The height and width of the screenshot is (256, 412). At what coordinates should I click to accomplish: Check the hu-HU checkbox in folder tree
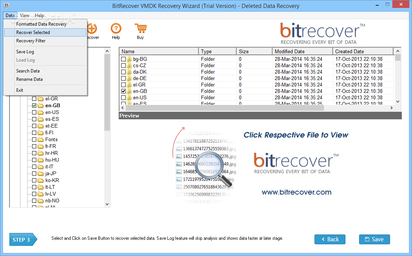(34, 160)
